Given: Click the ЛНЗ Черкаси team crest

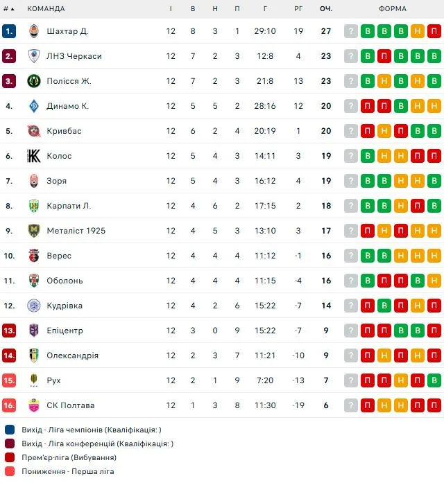Looking at the screenshot, I should click(34, 56).
